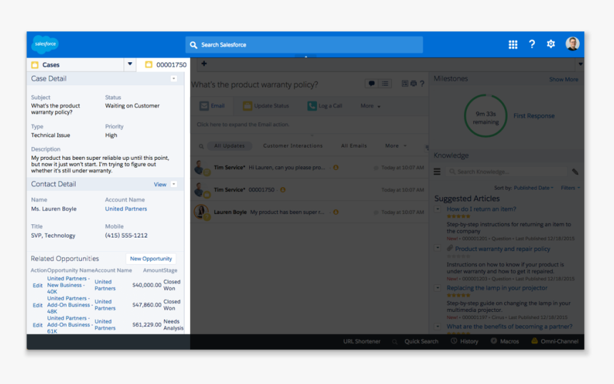Click the Search Knowledge field
Viewport: 614px width, 384px height.
click(507, 171)
